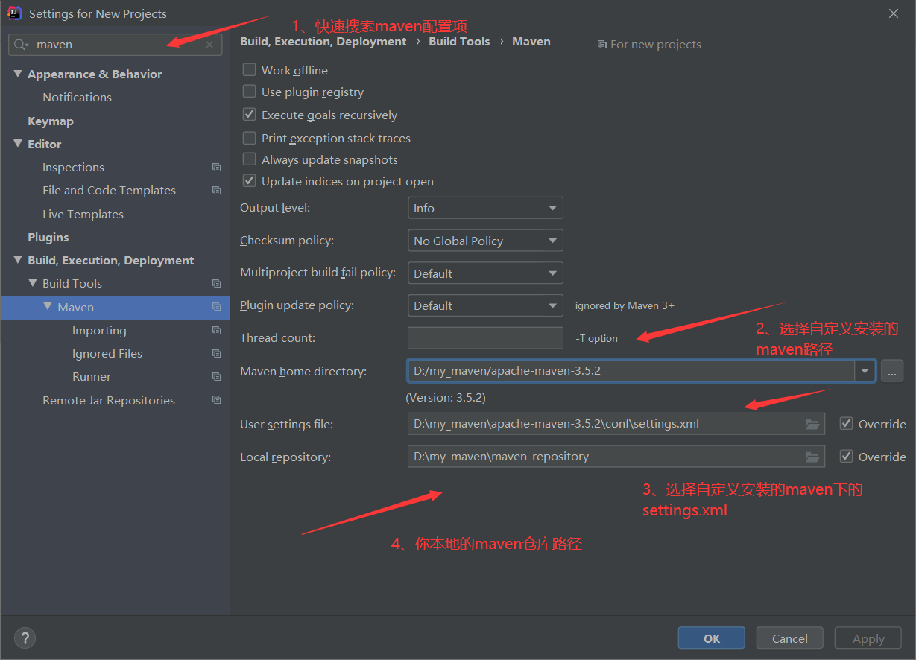Uncheck Execute goals recursively
Screen dimensions: 916x660
point(250,115)
